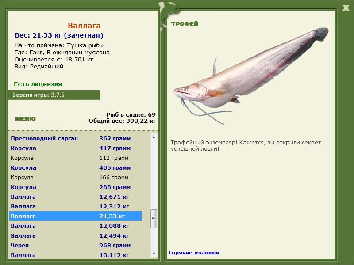Click the scroll up arrow of the fish list

point(154,137)
